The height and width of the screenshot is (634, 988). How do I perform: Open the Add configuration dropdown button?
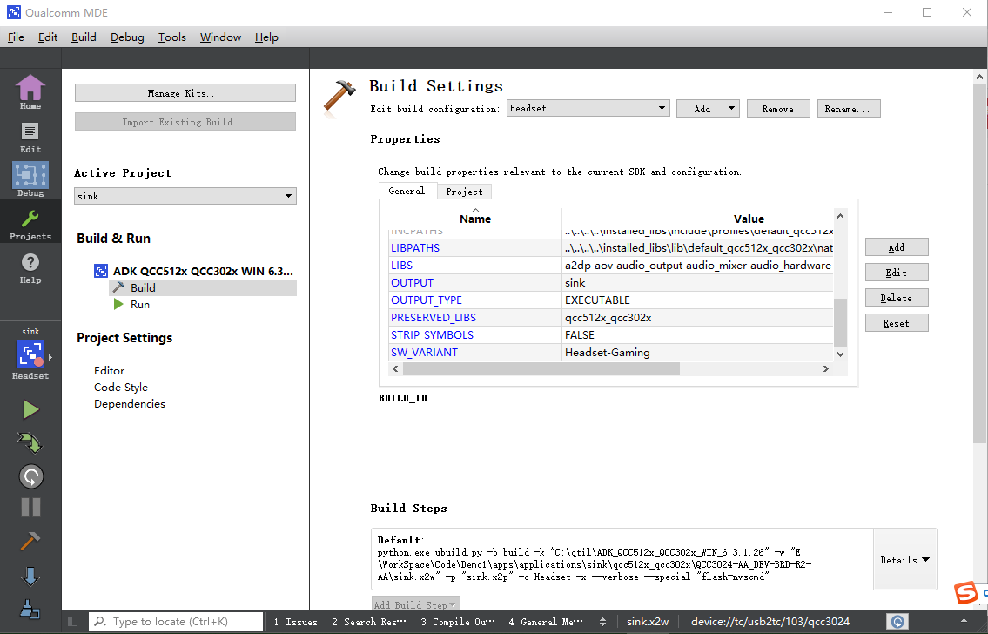708,109
